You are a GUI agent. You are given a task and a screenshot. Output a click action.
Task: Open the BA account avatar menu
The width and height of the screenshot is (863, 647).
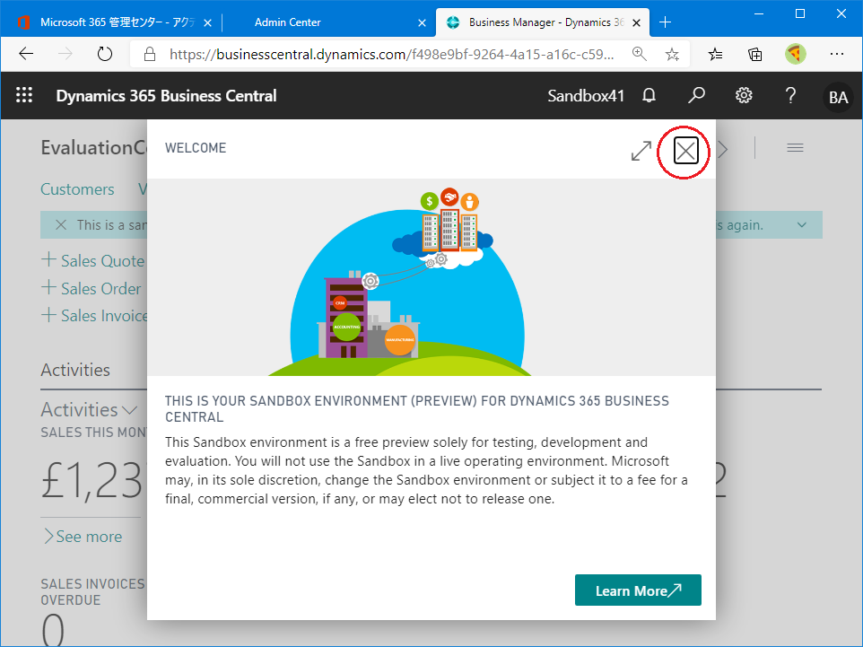click(x=838, y=97)
